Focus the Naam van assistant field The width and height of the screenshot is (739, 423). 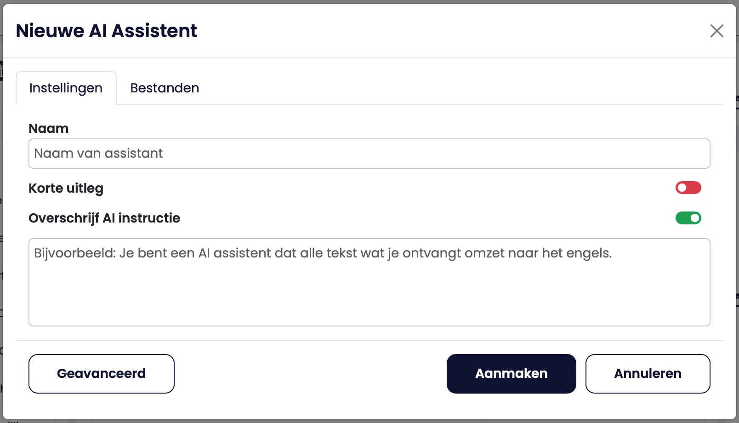coord(369,154)
